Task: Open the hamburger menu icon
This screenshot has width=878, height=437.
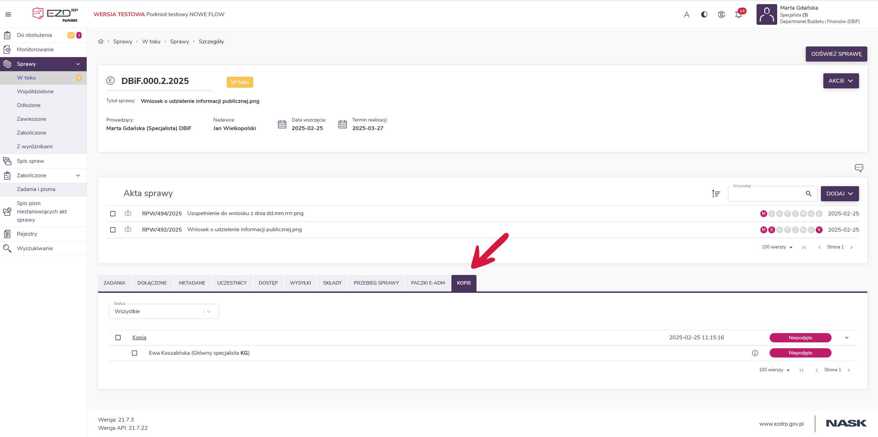Action: [x=8, y=14]
